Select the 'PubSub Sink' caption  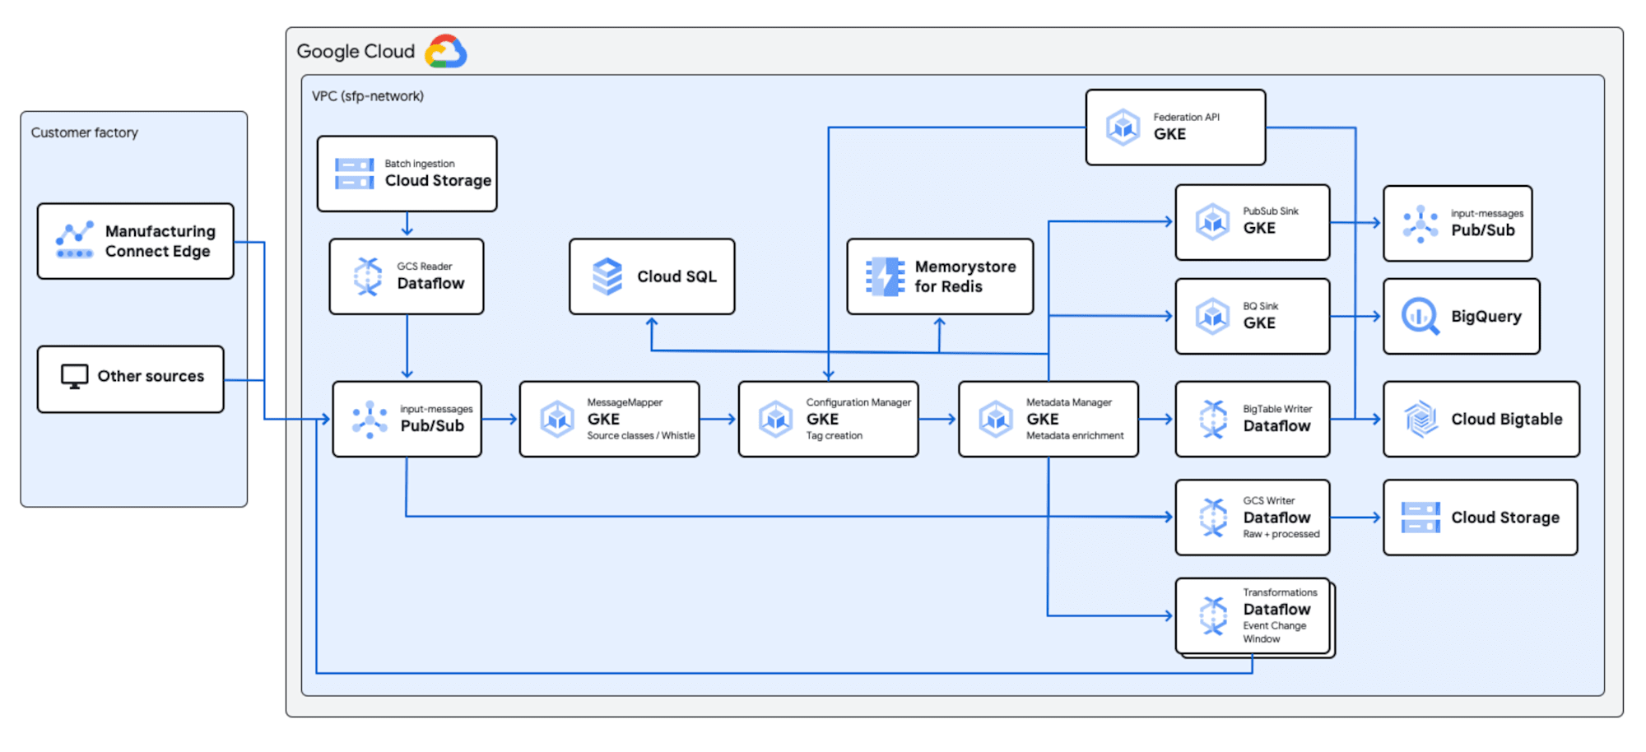(1271, 211)
